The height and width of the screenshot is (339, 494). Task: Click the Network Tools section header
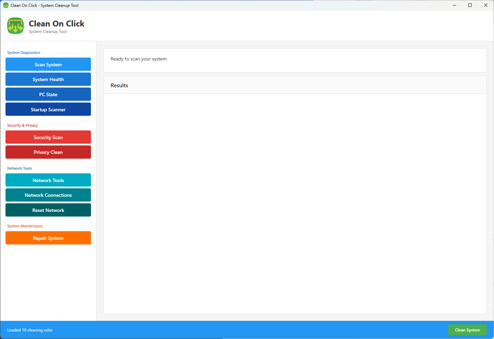coord(19,168)
